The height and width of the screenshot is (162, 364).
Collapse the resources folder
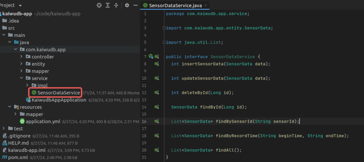pyautogui.click(x=10, y=107)
